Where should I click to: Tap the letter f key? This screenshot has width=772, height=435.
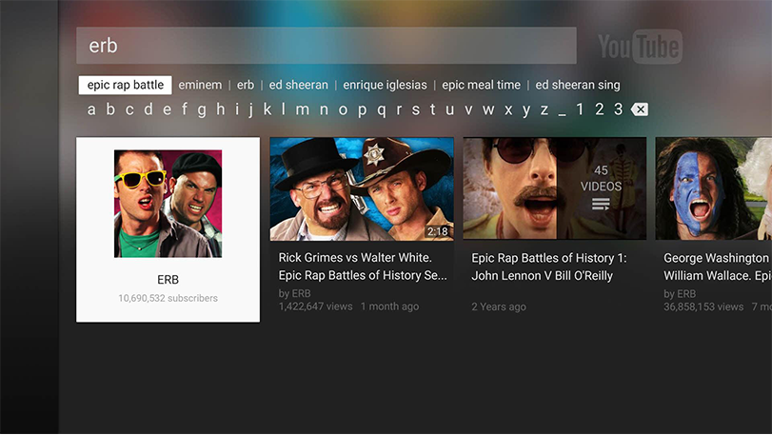(x=184, y=109)
